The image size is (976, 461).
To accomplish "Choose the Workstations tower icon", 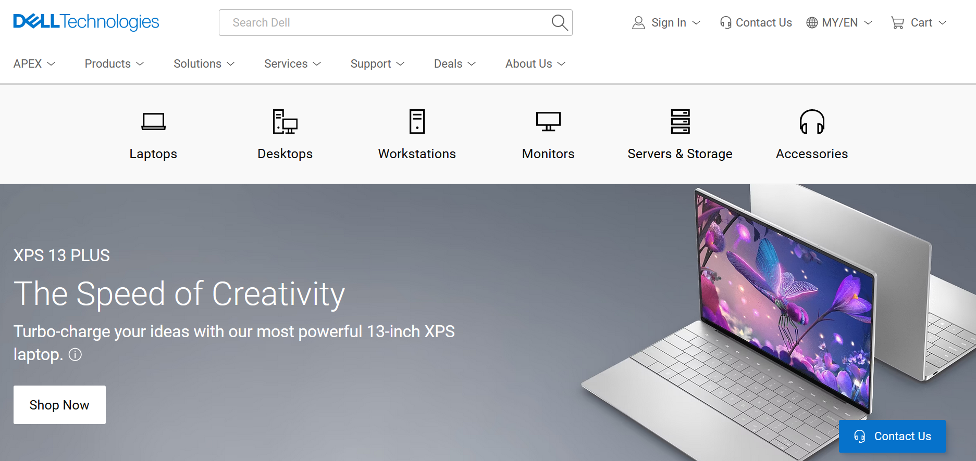I will pyautogui.click(x=417, y=122).
